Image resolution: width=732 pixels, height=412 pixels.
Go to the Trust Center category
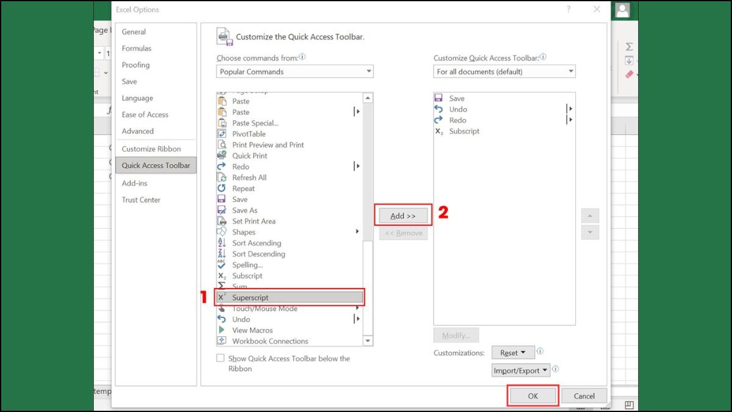156,200
